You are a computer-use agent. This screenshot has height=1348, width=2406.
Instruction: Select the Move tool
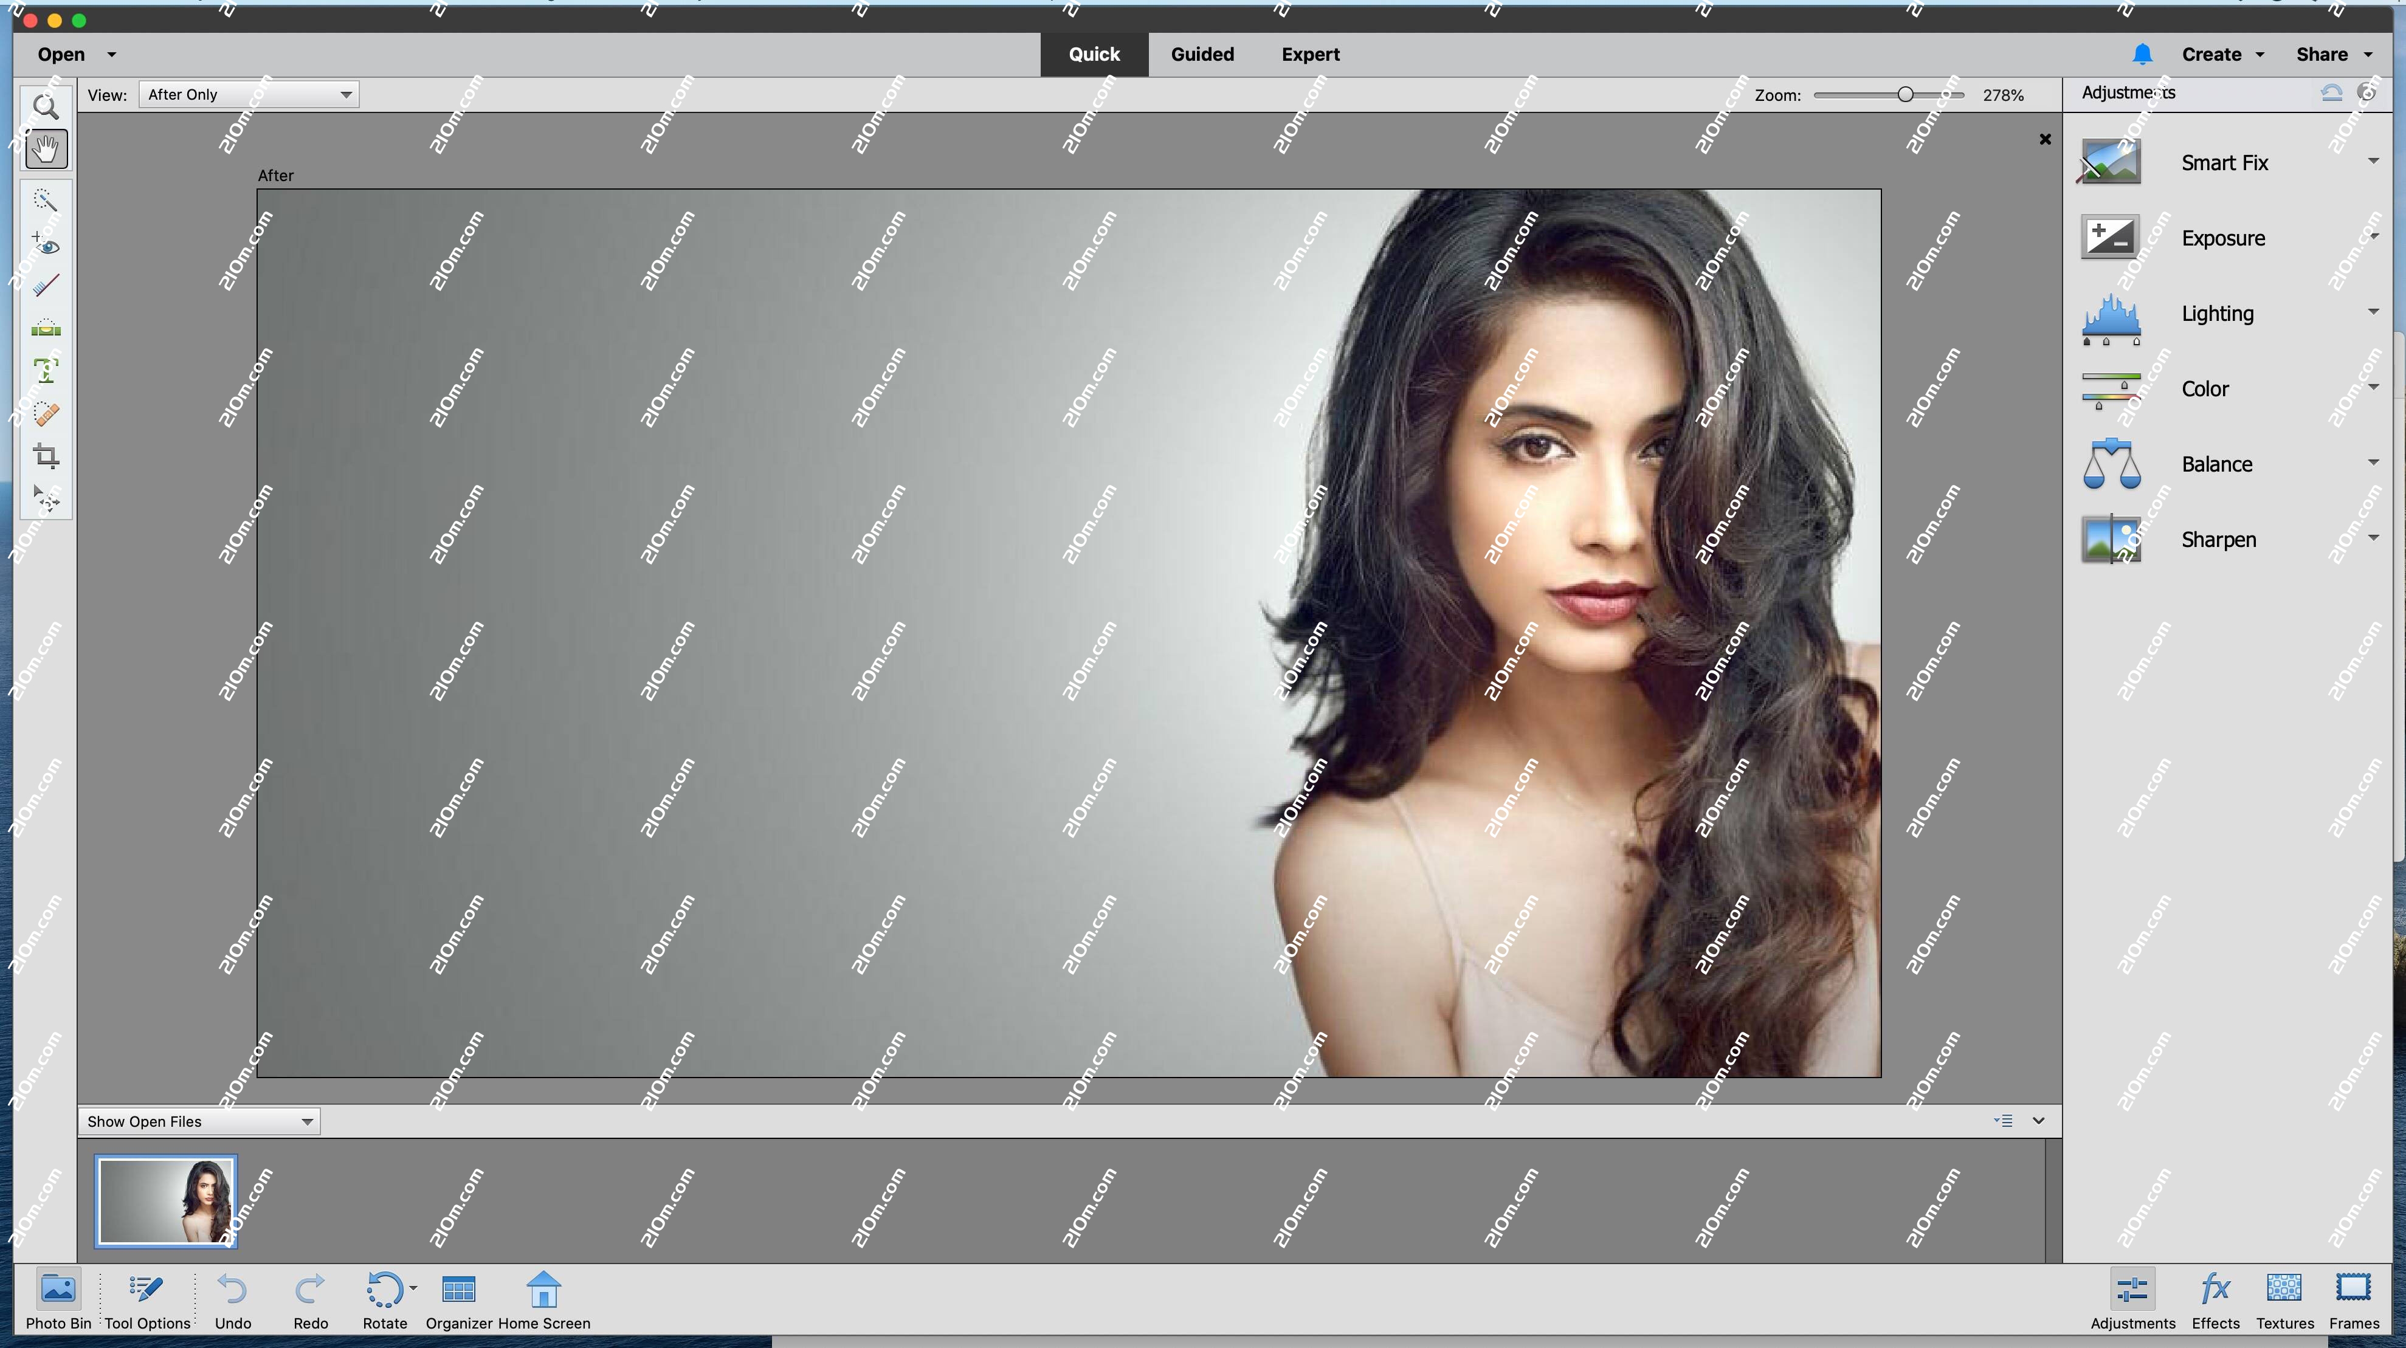tap(46, 498)
